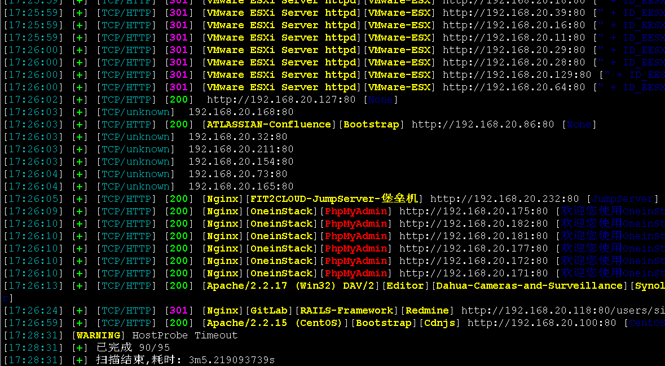This screenshot has width=665, height=366.
Task: Click the URL http://192.168.20.11:80
Action: click(x=514, y=37)
